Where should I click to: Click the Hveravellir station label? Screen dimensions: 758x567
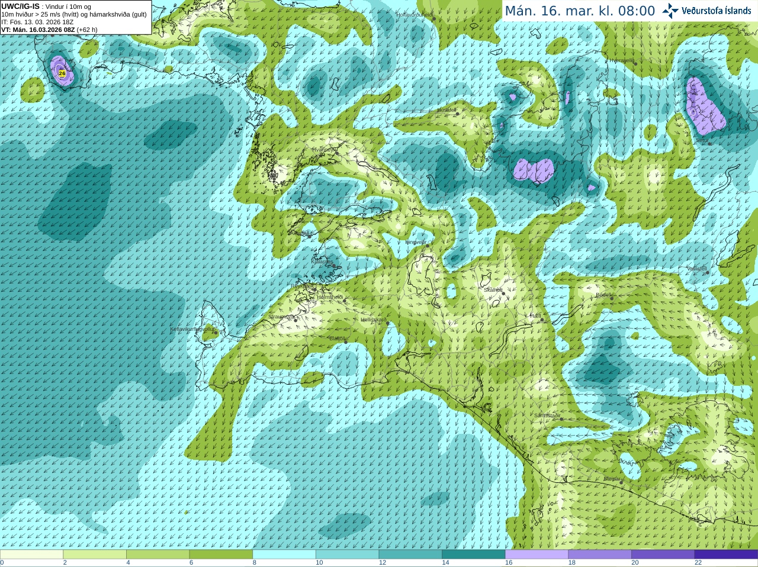pos(622,60)
